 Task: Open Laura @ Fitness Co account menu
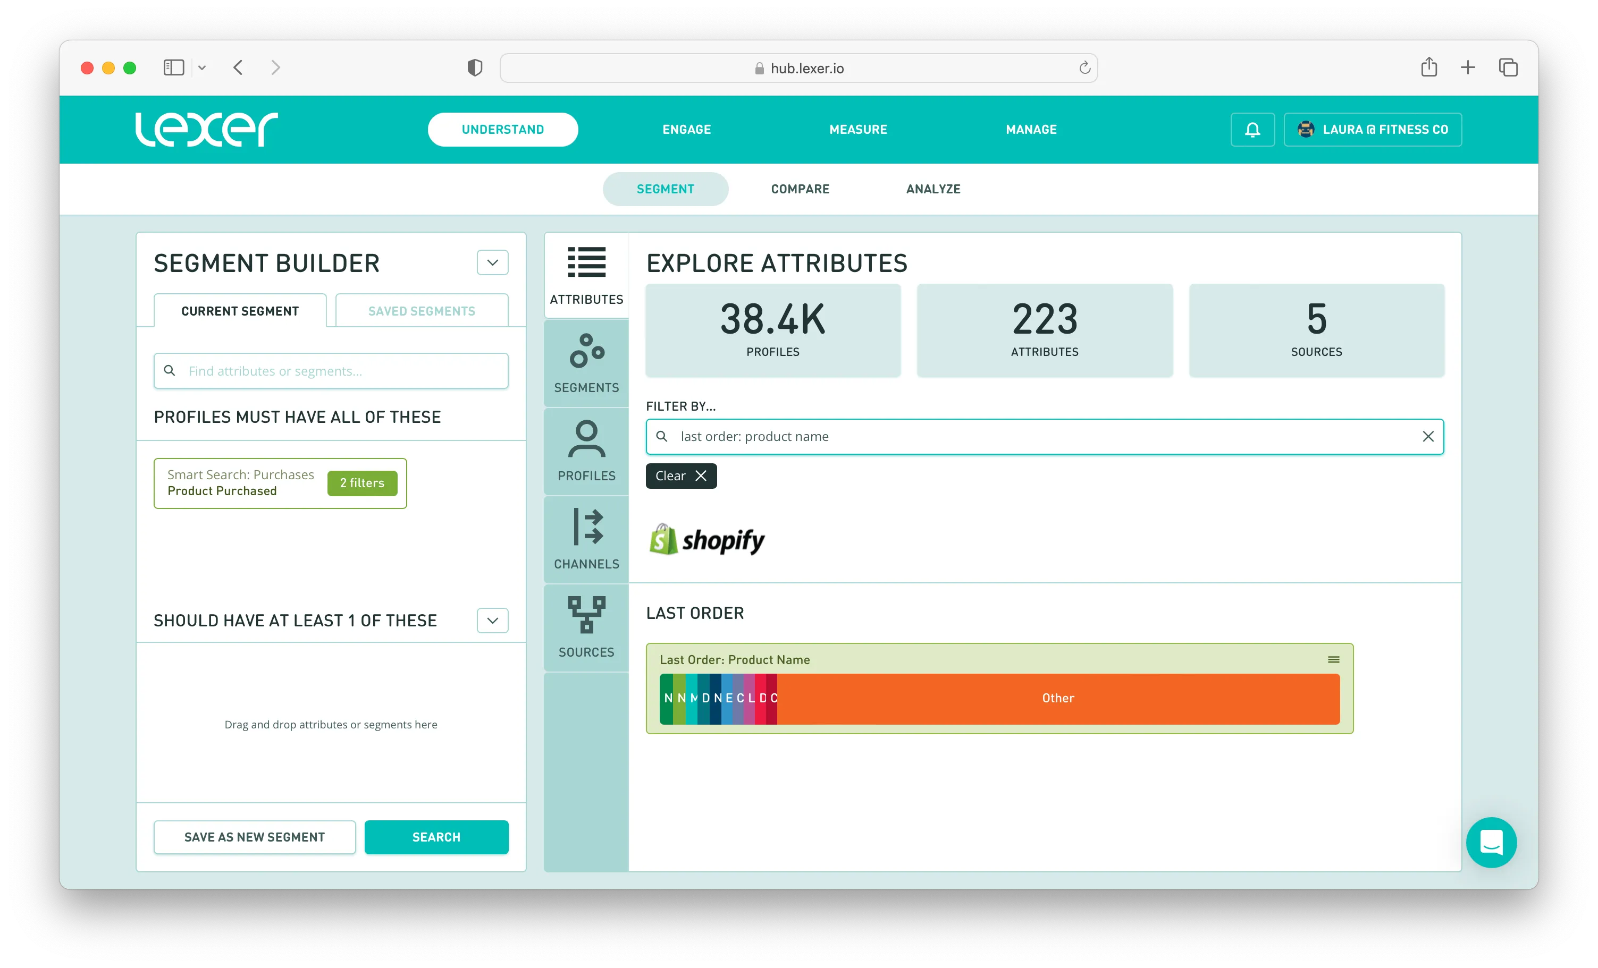1372,130
